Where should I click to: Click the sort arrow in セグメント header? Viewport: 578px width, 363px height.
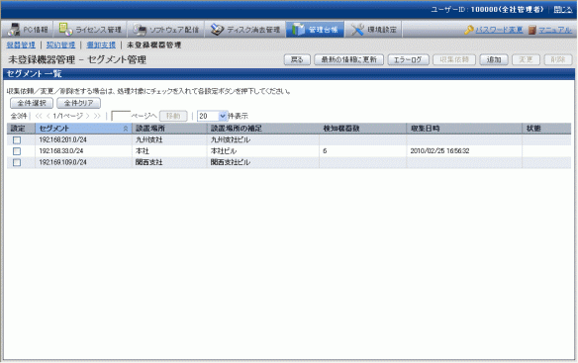click(x=126, y=129)
